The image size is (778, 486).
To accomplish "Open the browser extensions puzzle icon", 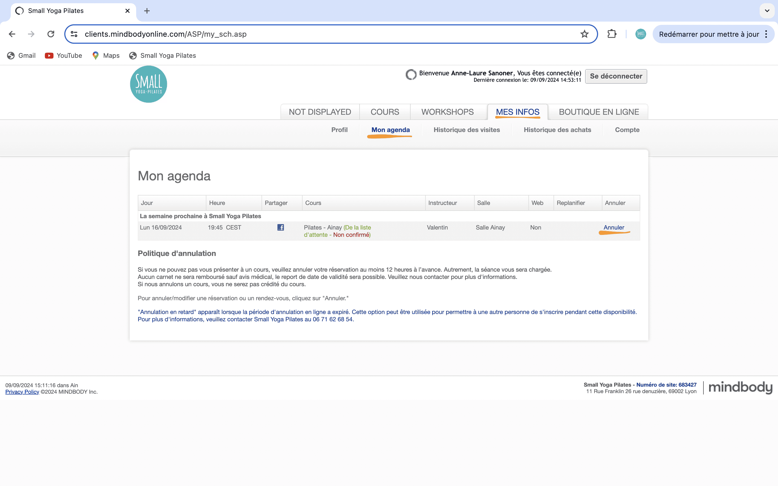I will point(612,34).
